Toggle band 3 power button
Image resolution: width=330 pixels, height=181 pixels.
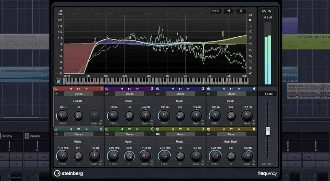click(158, 89)
